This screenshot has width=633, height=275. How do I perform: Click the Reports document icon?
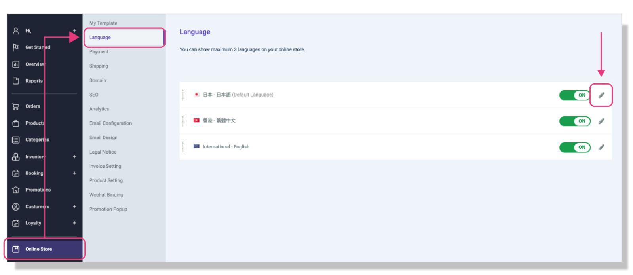(x=16, y=81)
